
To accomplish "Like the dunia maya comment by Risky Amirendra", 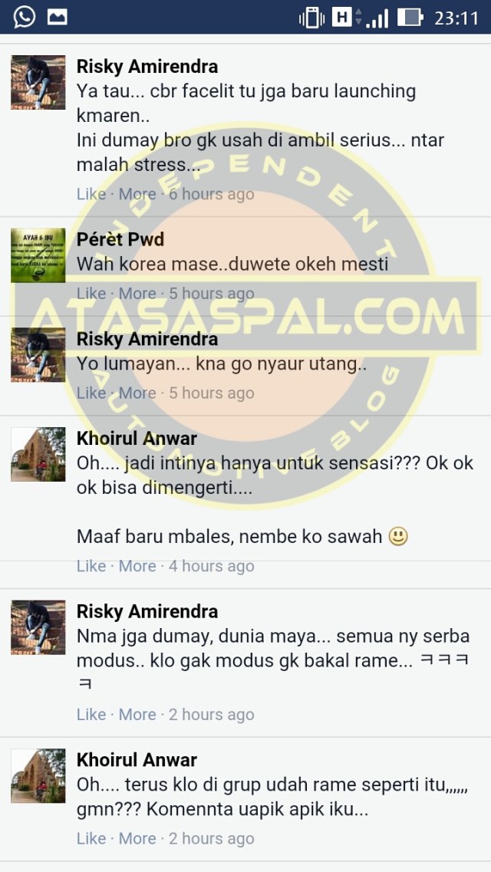I will tap(91, 715).
